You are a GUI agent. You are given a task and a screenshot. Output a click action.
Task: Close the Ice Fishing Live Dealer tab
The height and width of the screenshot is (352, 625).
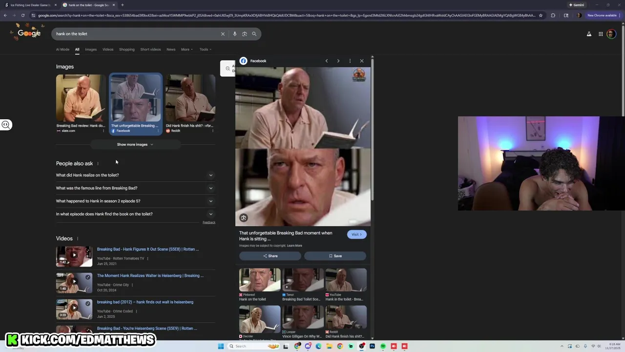pos(55,5)
